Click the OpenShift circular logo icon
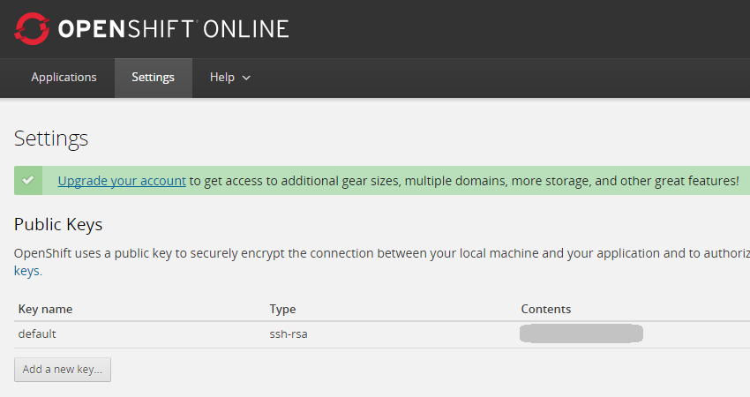Viewport: 750px width, 397px height. point(32,29)
